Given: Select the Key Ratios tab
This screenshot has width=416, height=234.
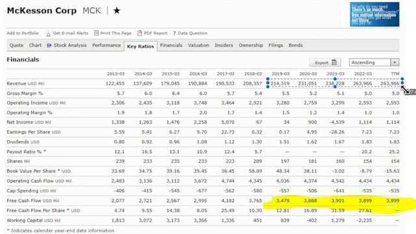Looking at the screenshot, I should click(x=140, y=46).
